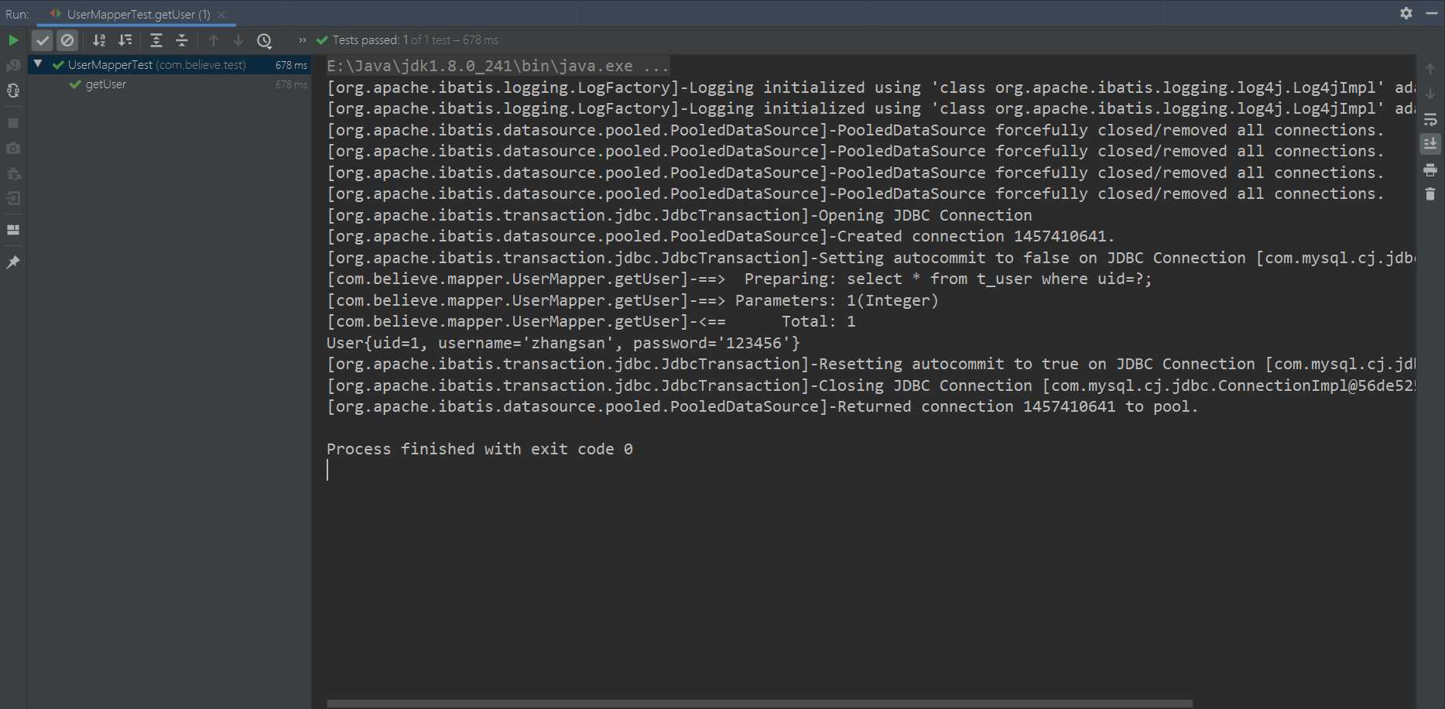
Task: Sort tests alphabetically
Action: [99, 40]
